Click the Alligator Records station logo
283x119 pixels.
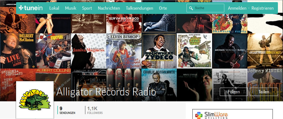pos(35,100)
